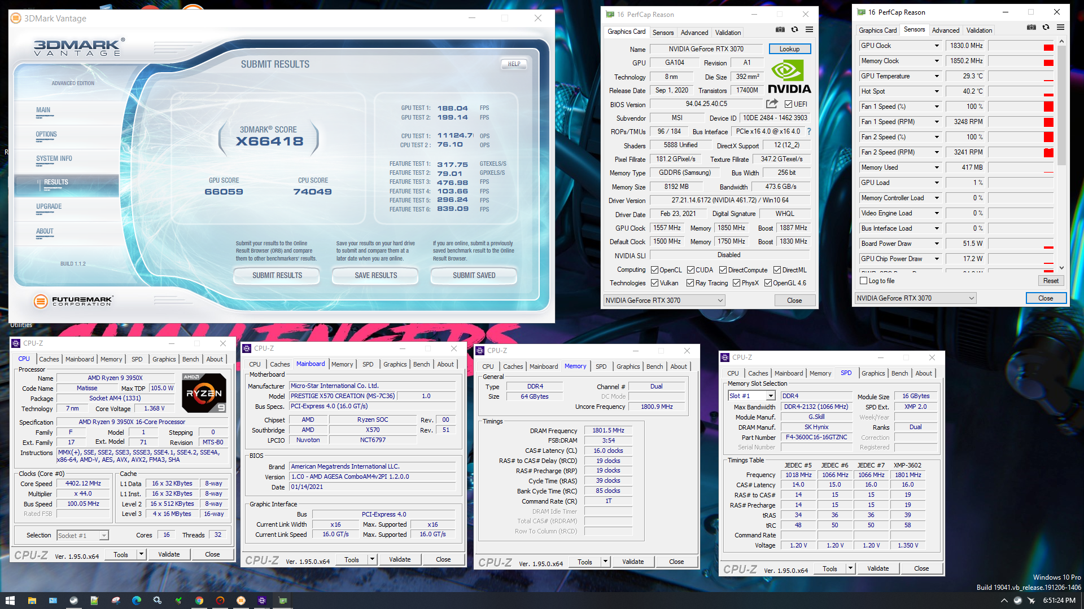Image resolution: width=1084 pixels, height=609 pixels.
Task: Open the Memory Clock sensor dropdown
Action: [937, 61]
